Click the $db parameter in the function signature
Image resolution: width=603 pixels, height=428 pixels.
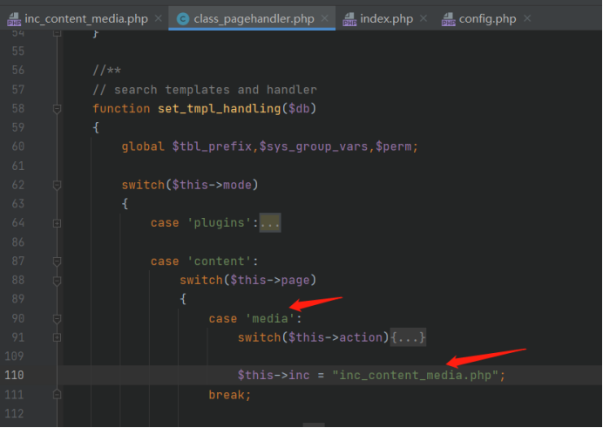pyautogui.click(x=299, y=108)
